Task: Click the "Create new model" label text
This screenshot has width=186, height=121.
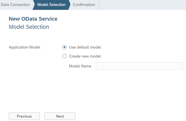Action: tap(85, 56)
